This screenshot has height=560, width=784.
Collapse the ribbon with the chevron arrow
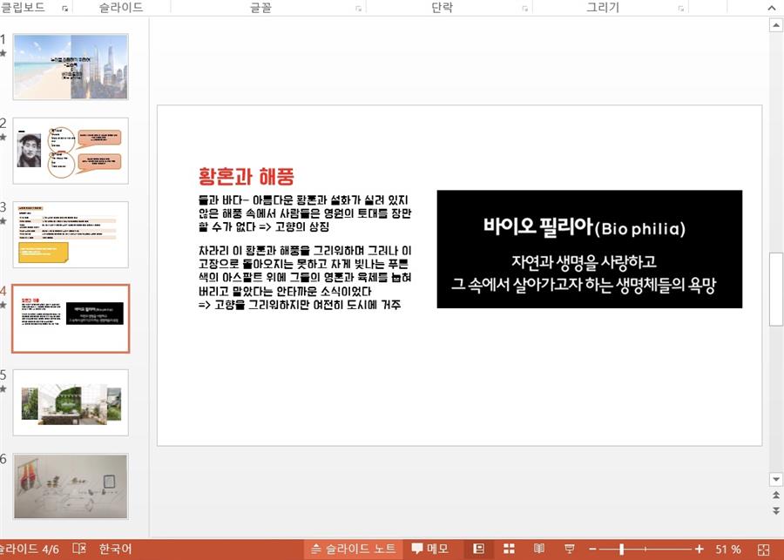click(x=772, y=8)
